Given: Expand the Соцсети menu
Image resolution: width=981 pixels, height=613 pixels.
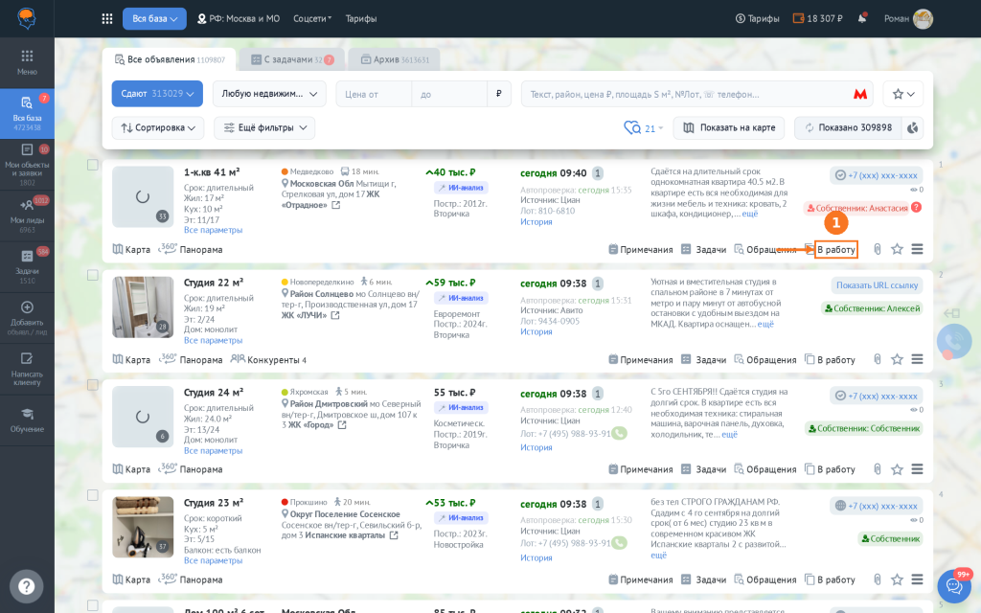Looking at the screenshot, I should (312, 19).
